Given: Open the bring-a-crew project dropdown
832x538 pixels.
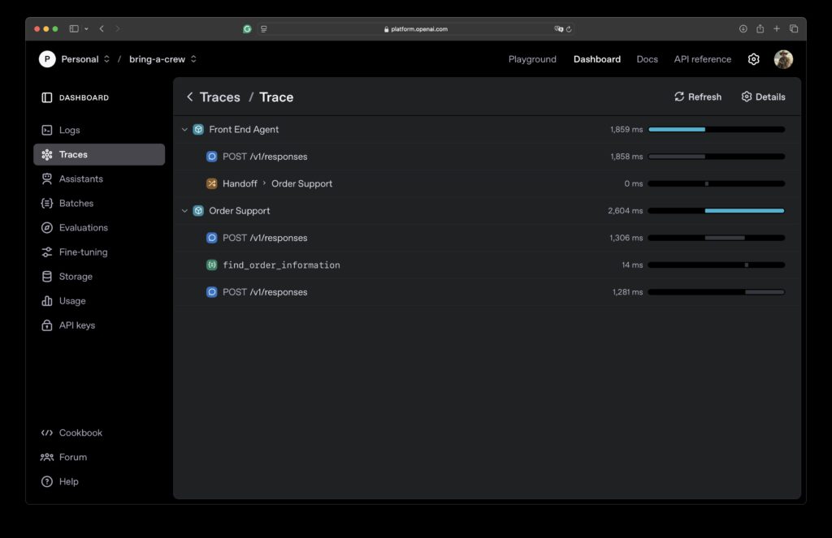Looking at the screenshot, I should [162, 59].
